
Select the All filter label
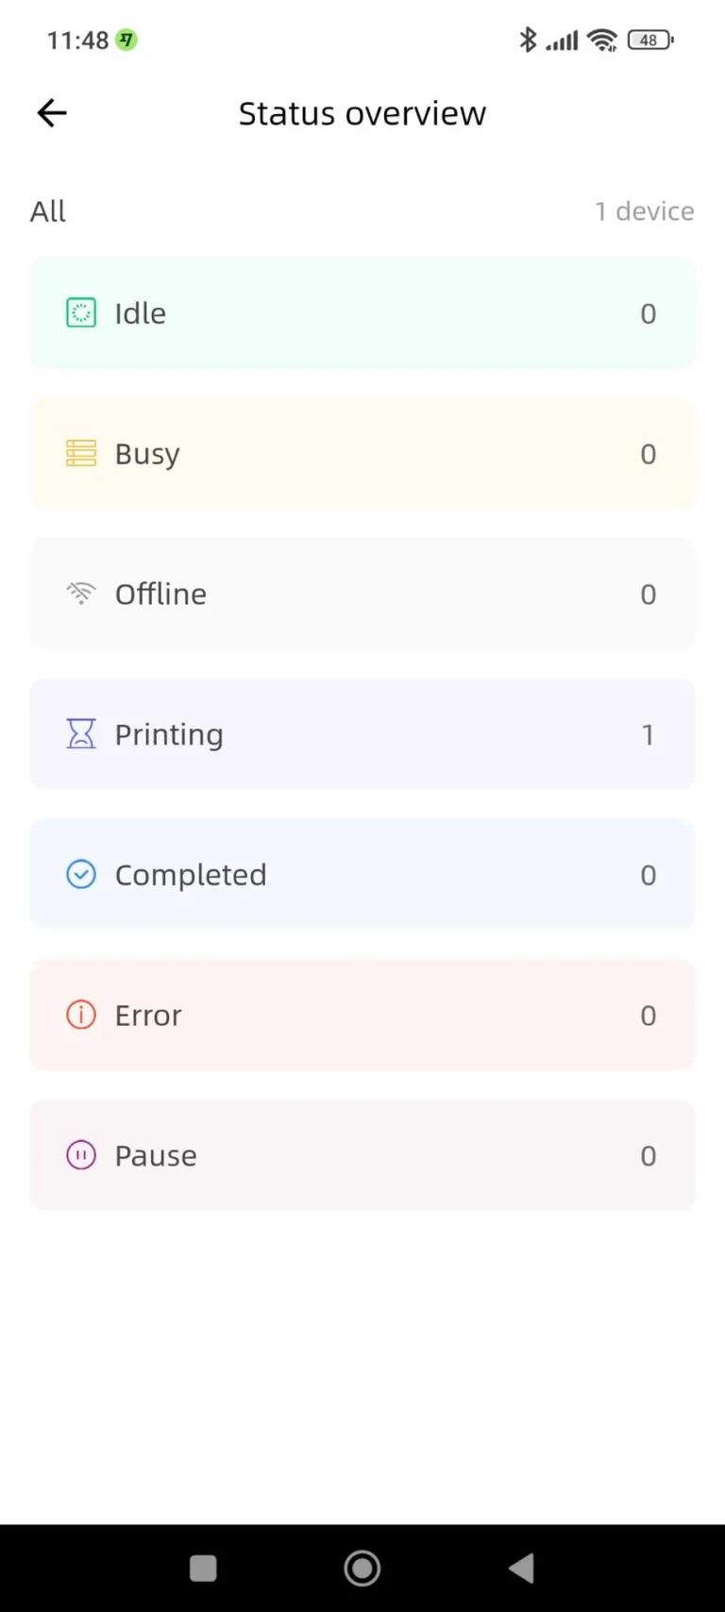[48, 211]
